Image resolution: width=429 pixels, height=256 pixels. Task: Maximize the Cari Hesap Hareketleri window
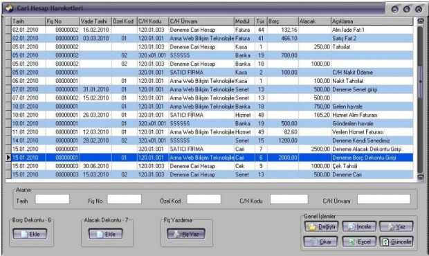pyautogui.click(x=407, y=9)
